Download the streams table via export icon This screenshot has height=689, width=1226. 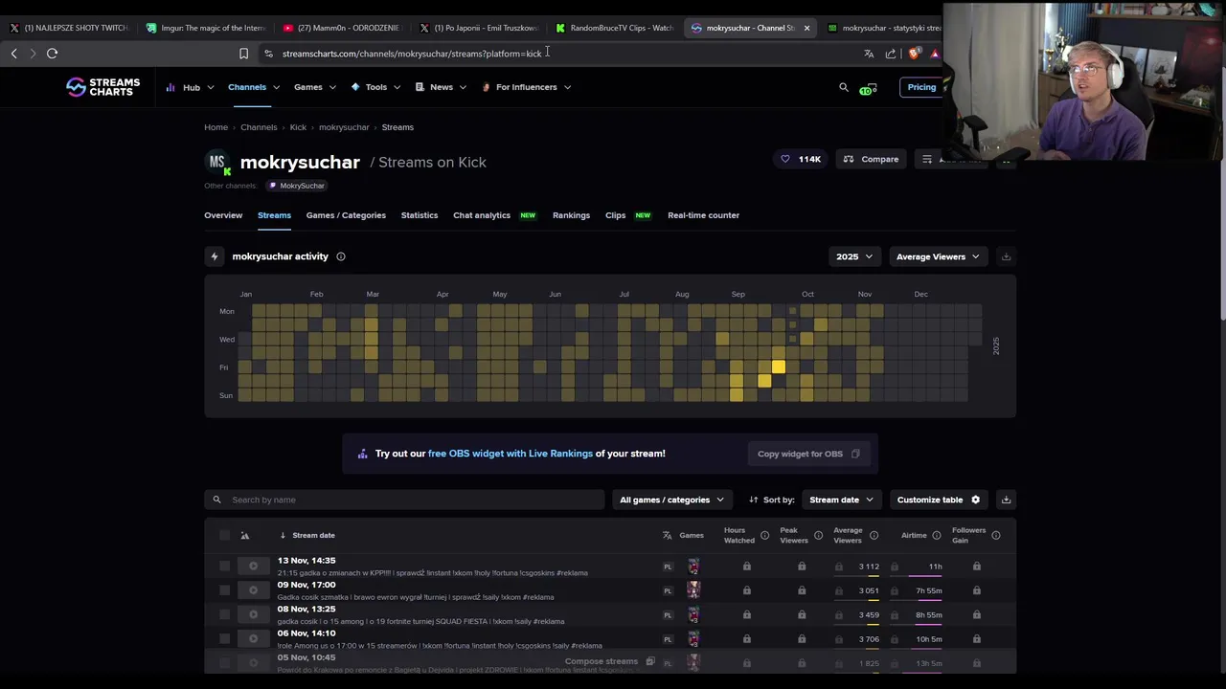(1006, 500)
